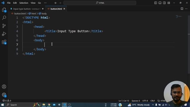The width and height of the screenshot is (190, 107).
Task: Open editor More Actions ellipsis
Action: click(x=186, y=9)
